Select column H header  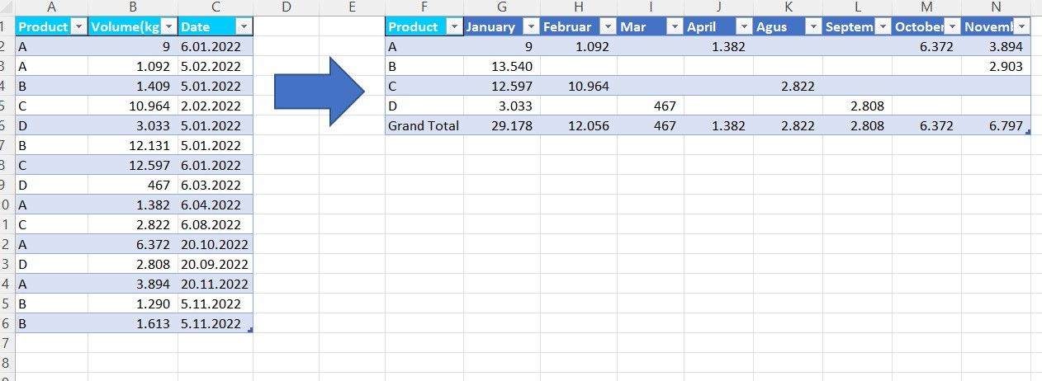coord(579,7)
